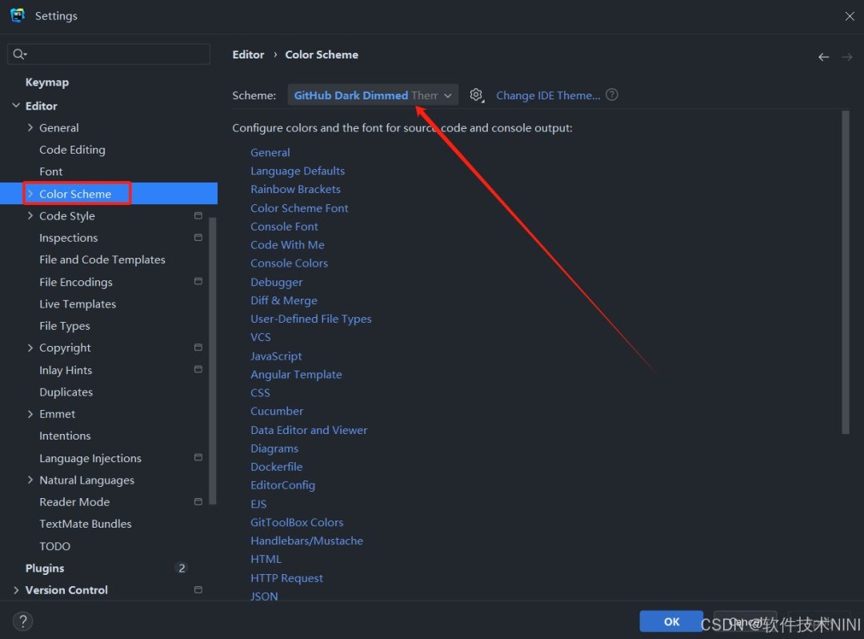This screenshot has width=864, height=639.
Task: Click the help question mark in bottom-left corner
Action: click(x=22, y=621)
